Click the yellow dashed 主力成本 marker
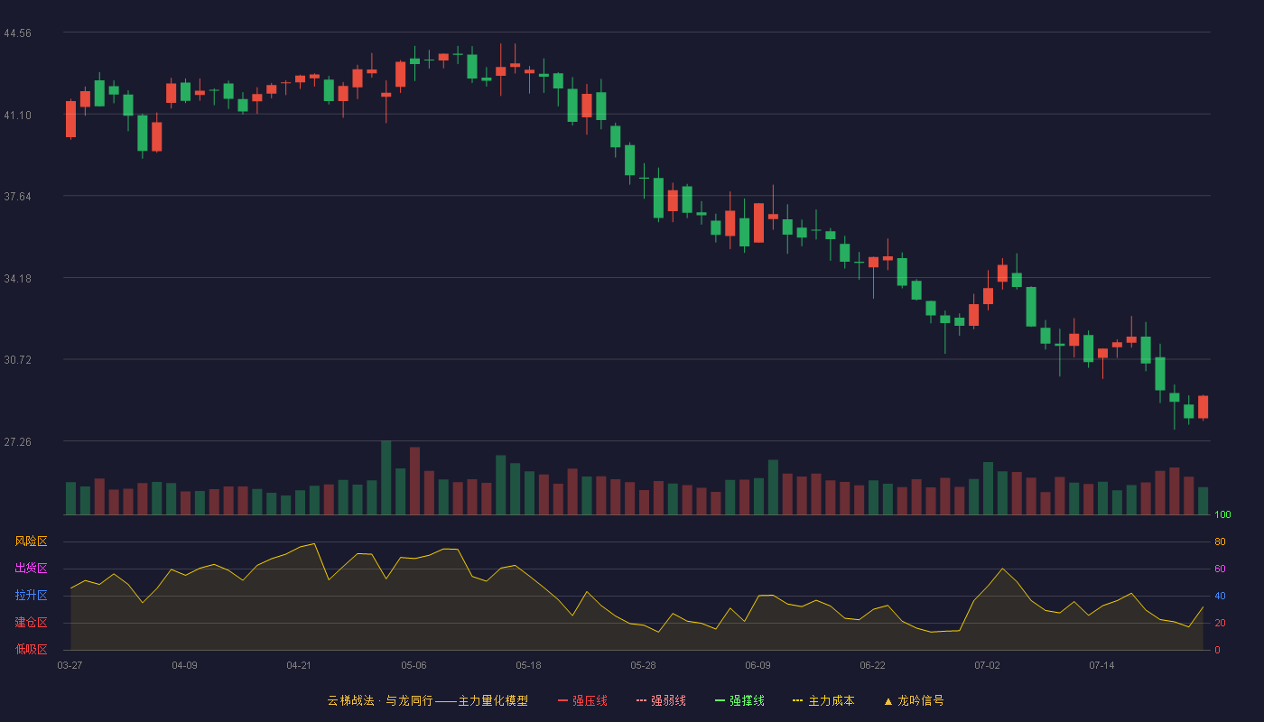This screenshot has width=1264, height=722. [797, 700]
